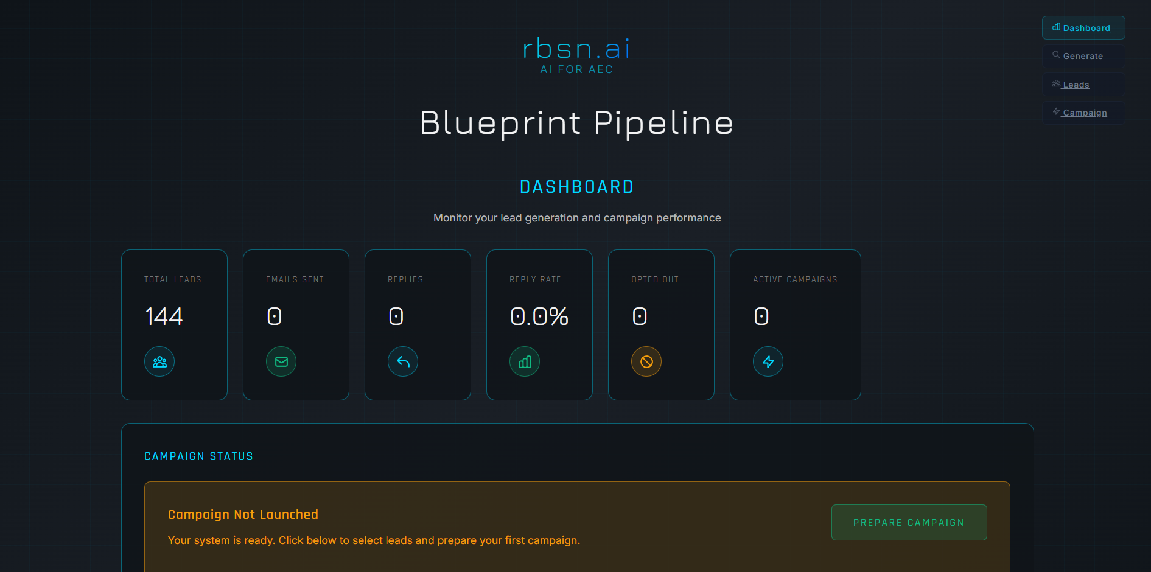Click the bar chart icon under Reply Rate
Image resolution: width=1151 pixels, height=572 pixels.
click(524, 361)
